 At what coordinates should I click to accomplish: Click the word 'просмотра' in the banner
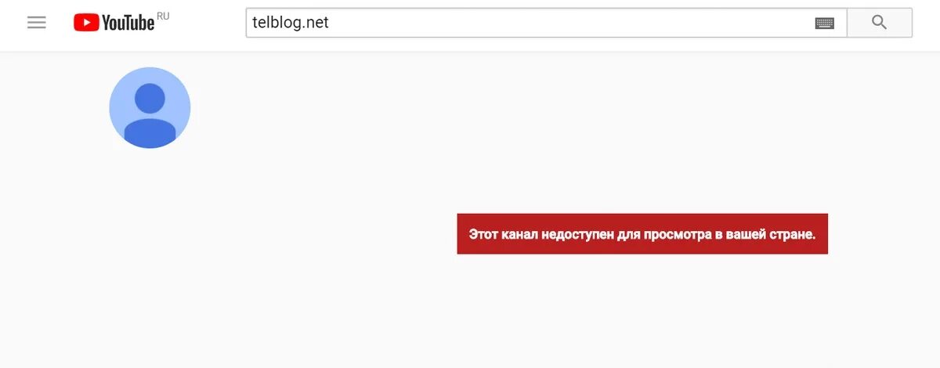pos(677,235)
